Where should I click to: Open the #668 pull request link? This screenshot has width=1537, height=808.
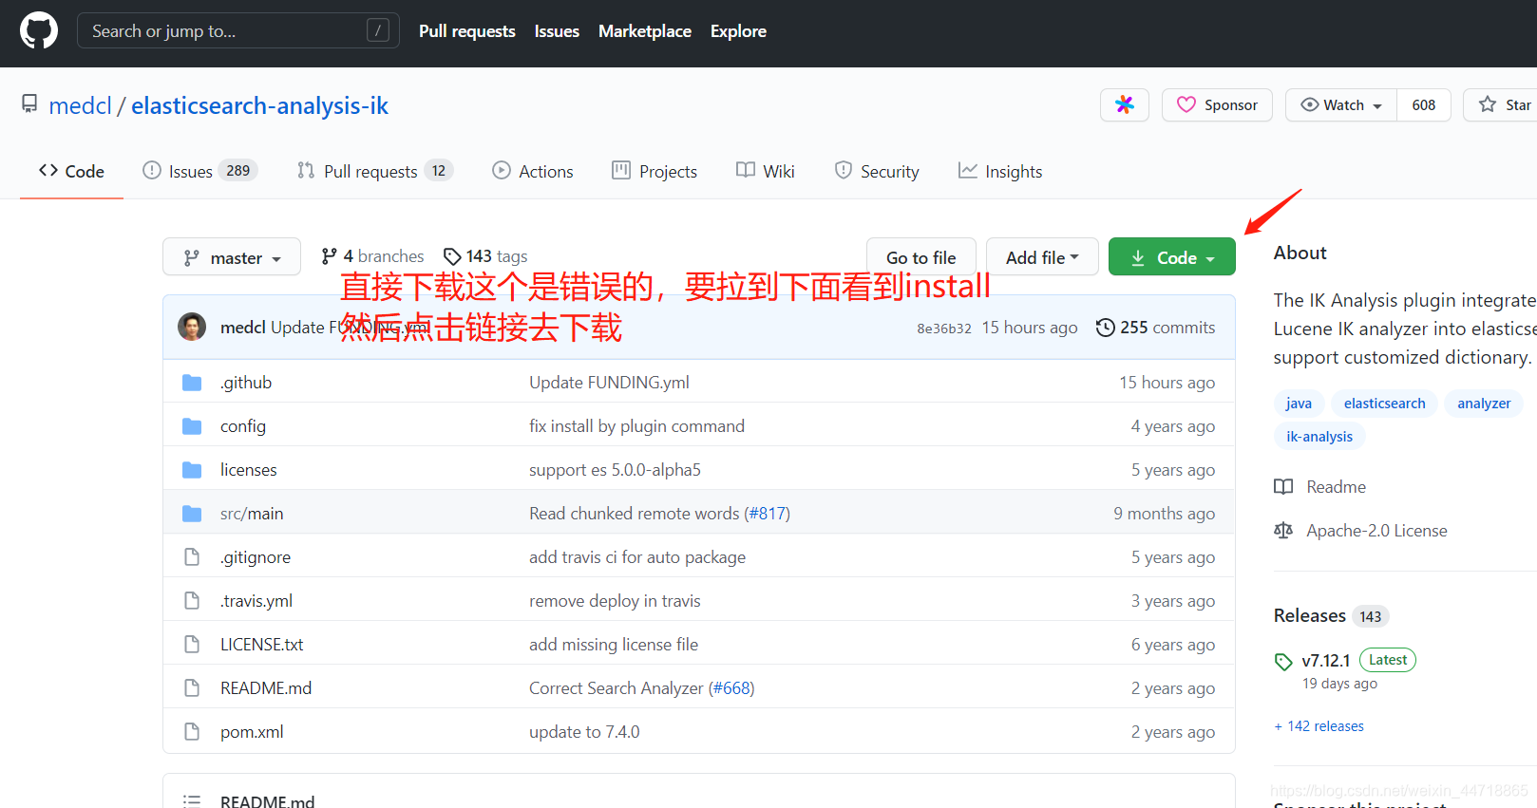tap(732, 688)
